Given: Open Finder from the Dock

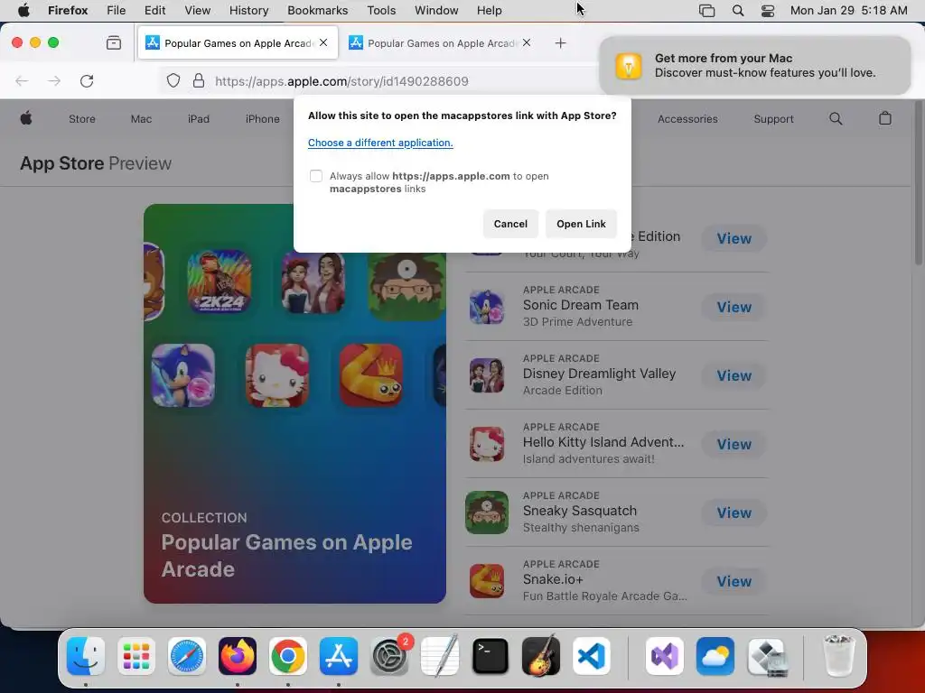Looking at the screenshot, I should 86,656.
